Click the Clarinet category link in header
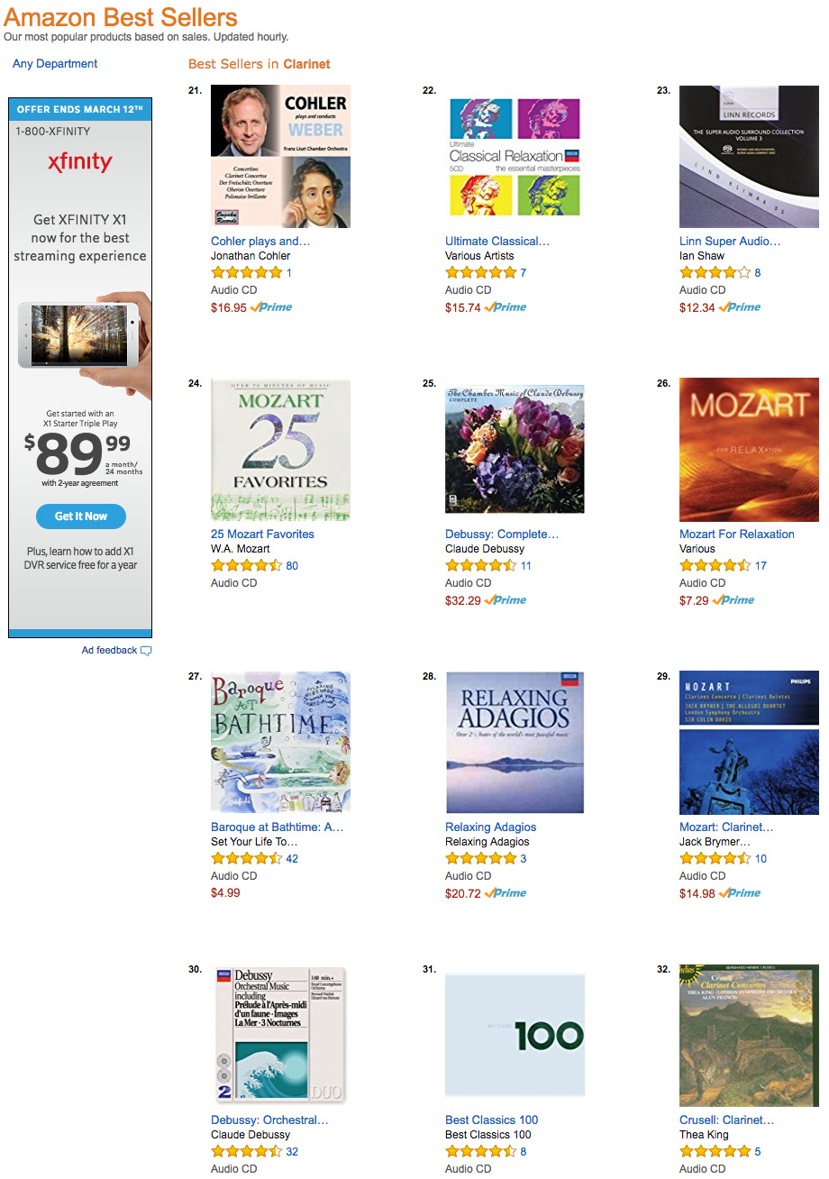Screen dimensions: 829x1179 [306, 64]
